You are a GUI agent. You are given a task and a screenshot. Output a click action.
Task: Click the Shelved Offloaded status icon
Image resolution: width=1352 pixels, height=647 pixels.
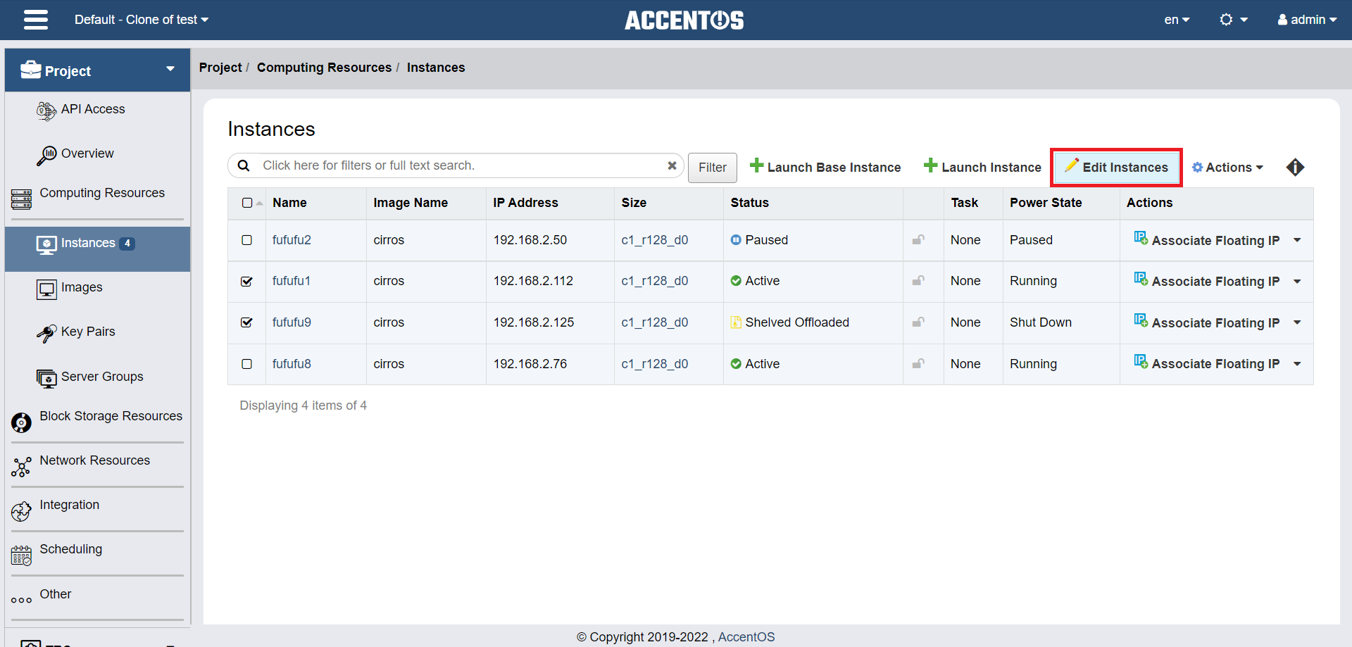(736, 322)
